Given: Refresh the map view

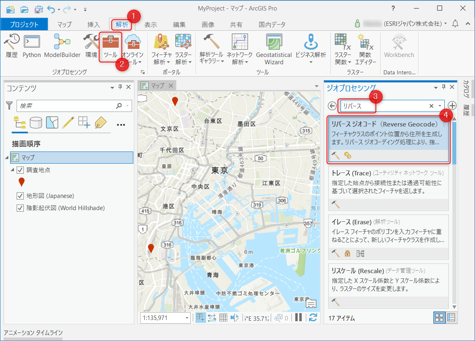Looking at the screenshot, I should (x=313, y=317).
